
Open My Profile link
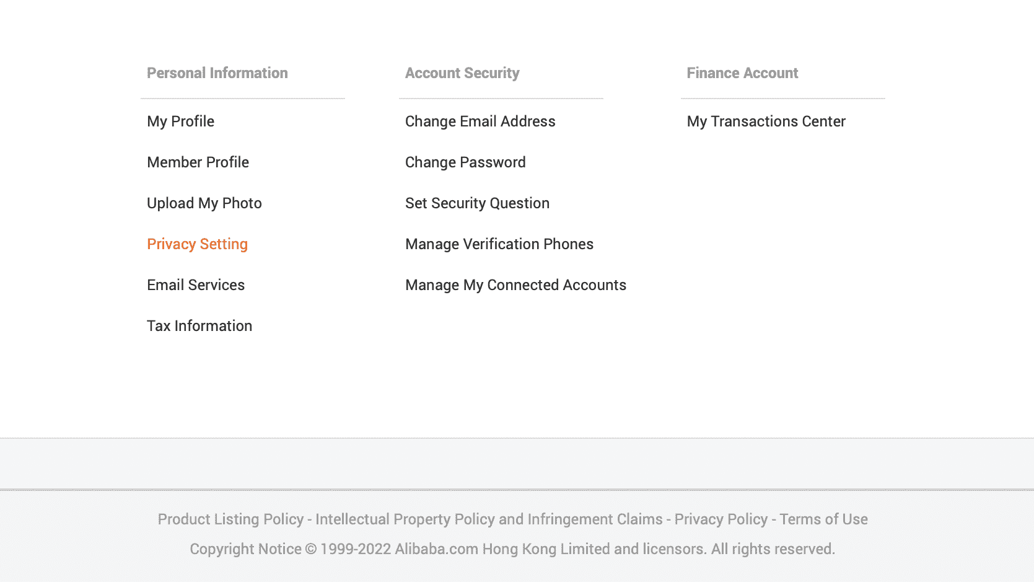[180, 121]
